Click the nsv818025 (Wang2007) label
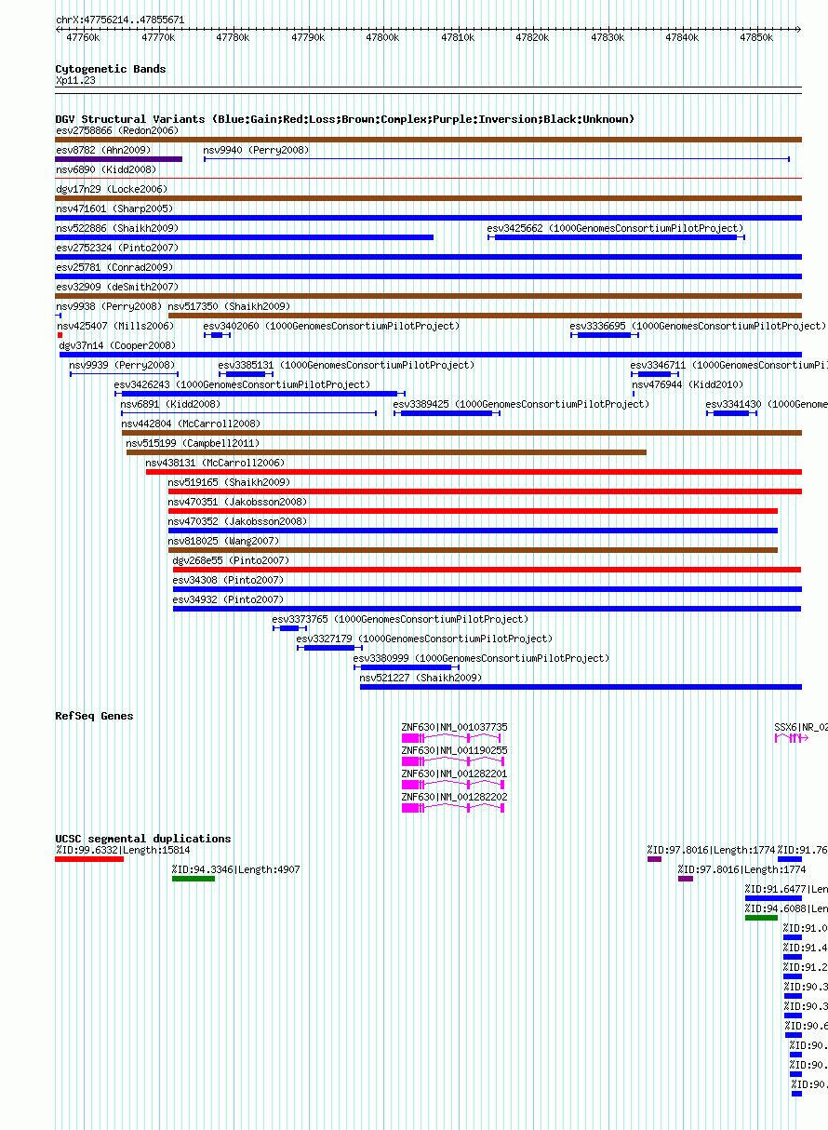Viewport: 828px width, 1130px height. click(x=223, y=541)
